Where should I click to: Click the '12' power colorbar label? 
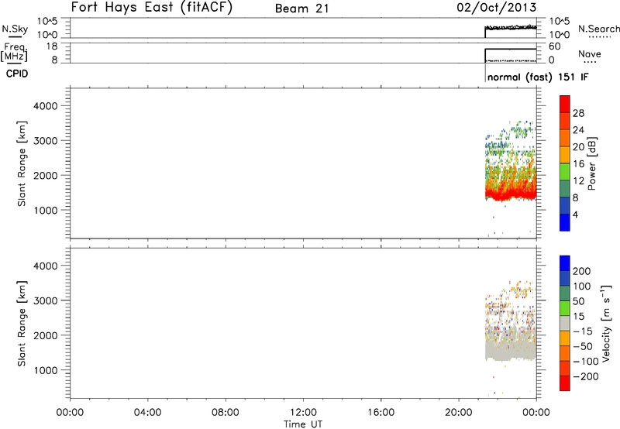coord(578,181)
